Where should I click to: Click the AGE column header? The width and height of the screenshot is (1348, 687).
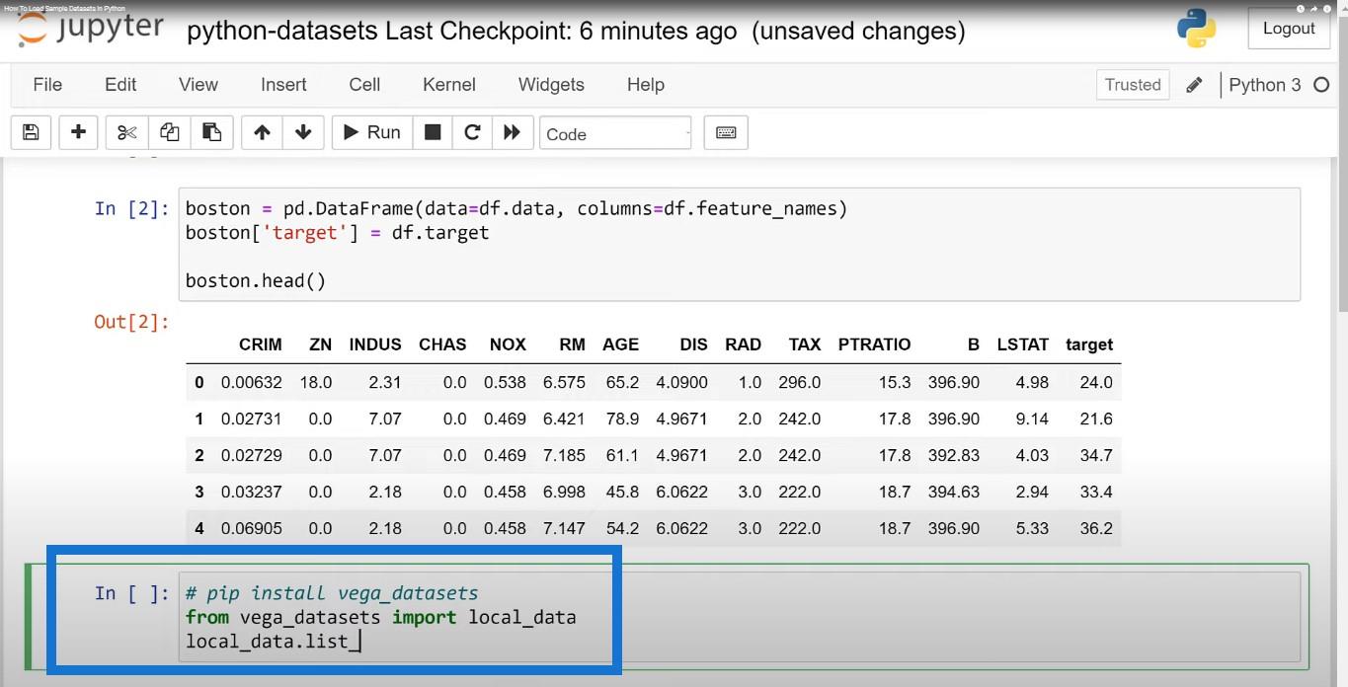(x=621, y=344)
